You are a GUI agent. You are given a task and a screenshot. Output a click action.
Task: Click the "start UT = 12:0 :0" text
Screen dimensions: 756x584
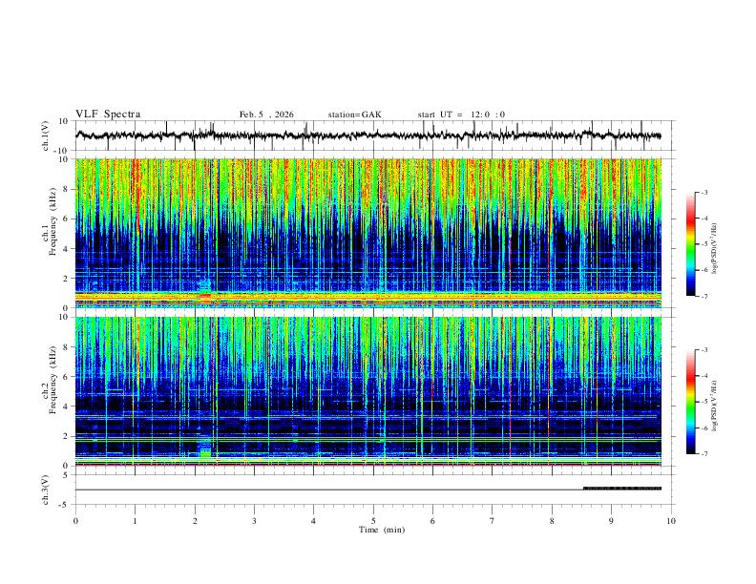(461, 115)
